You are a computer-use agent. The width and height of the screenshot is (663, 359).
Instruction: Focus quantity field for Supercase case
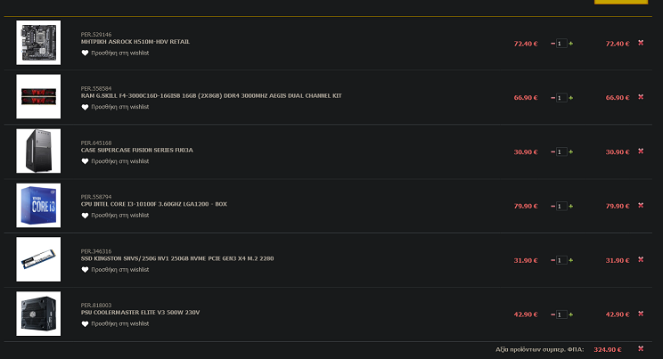(x=561, y=151)
